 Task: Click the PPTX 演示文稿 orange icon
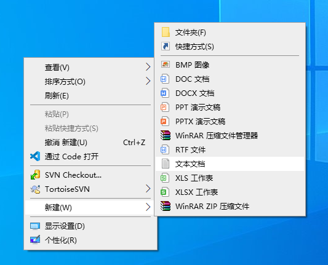[x=165, y=121]
